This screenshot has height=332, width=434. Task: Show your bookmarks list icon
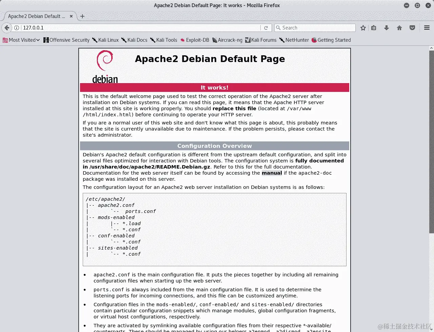[374, 28]
